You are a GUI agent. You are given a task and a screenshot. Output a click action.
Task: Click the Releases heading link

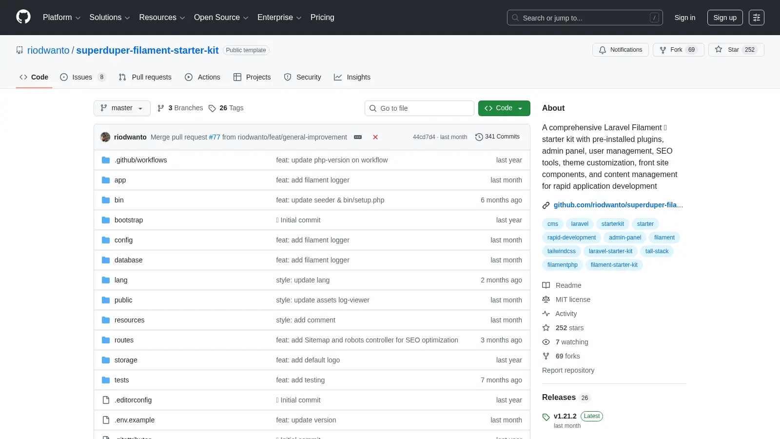559,398
